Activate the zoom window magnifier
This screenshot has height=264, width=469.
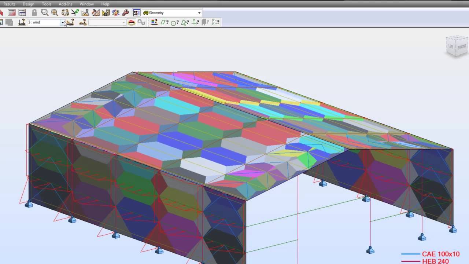coord(45,13)
